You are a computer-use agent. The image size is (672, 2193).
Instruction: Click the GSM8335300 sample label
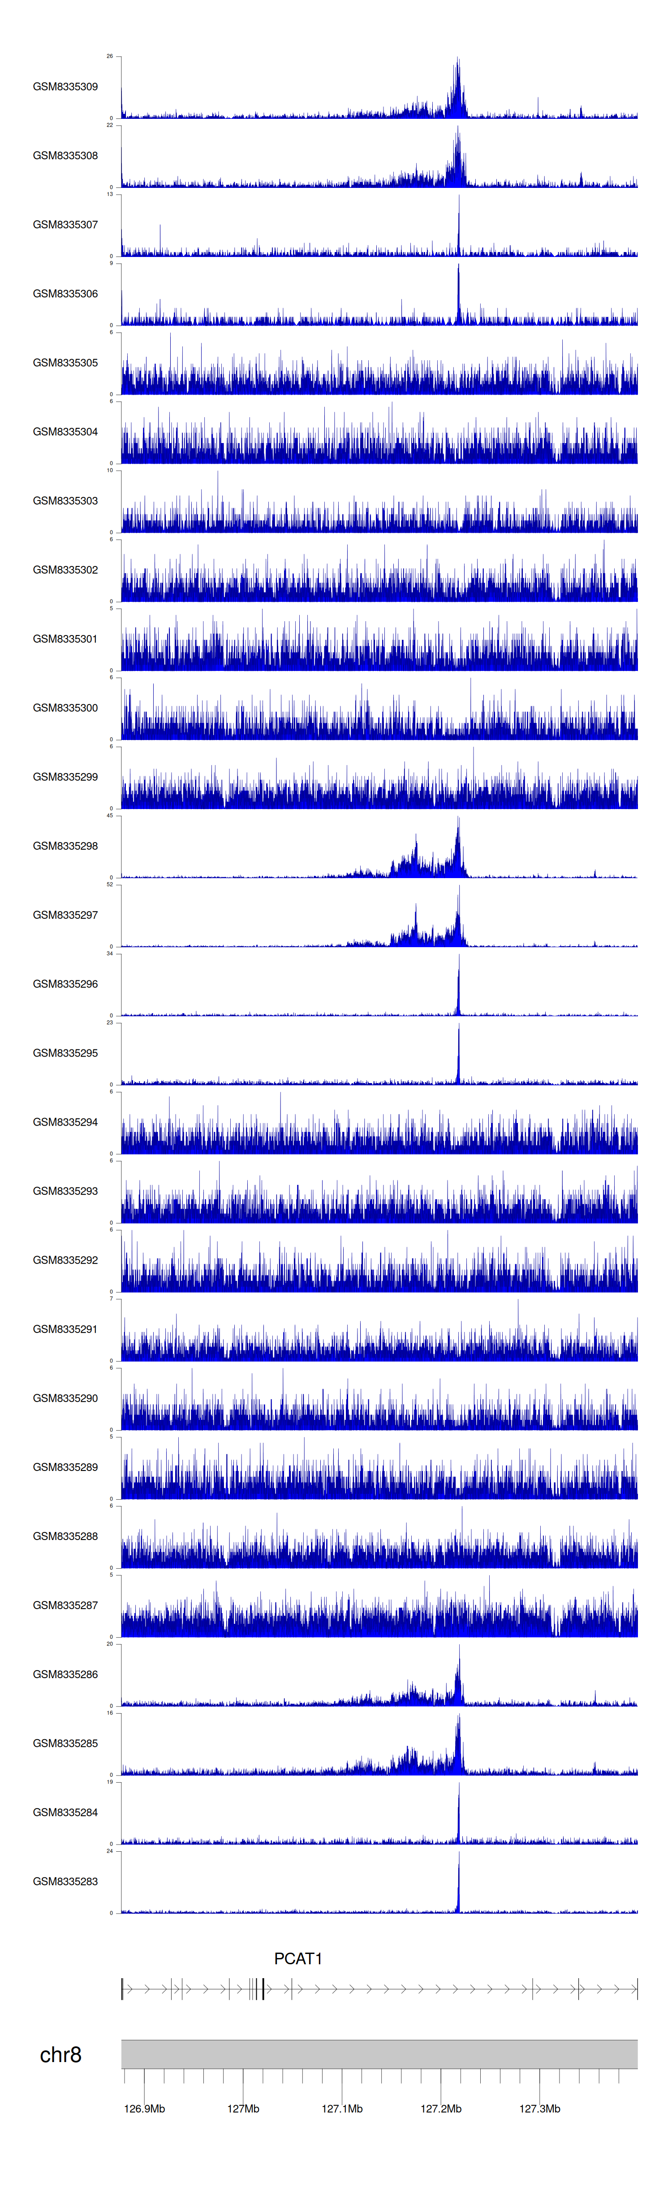point(65,708)
